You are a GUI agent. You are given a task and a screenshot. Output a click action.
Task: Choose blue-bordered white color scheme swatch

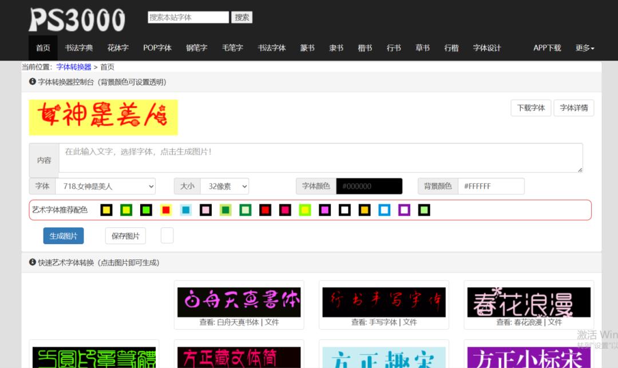384,210
